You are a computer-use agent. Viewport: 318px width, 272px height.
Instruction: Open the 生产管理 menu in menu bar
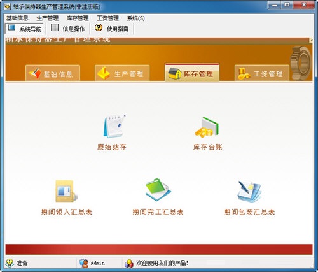click(x=47, y=18)
